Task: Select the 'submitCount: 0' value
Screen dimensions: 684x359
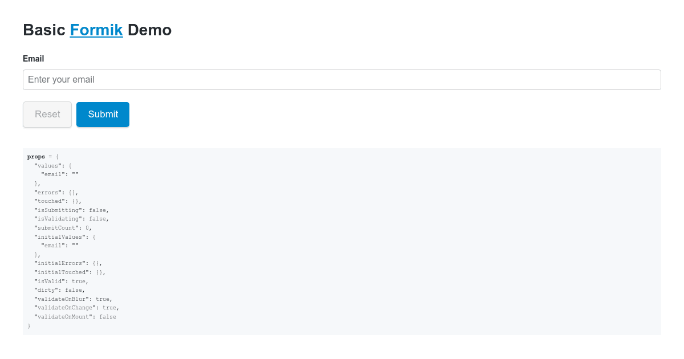Action: tap(60, 227)
